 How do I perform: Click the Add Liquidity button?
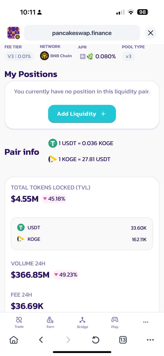click(x=82, y=114)
